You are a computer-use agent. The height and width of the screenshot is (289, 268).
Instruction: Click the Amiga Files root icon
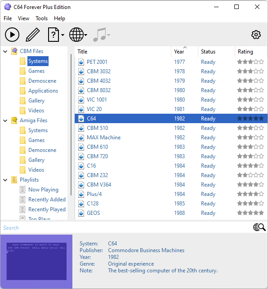14,120
